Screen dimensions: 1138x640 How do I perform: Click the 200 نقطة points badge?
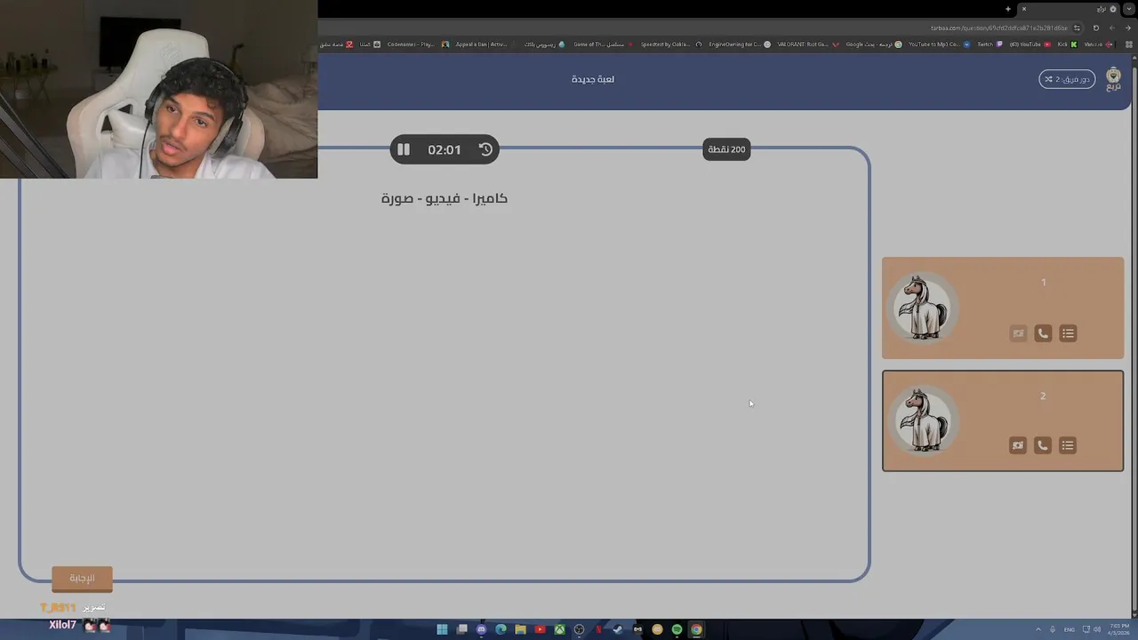726,149
